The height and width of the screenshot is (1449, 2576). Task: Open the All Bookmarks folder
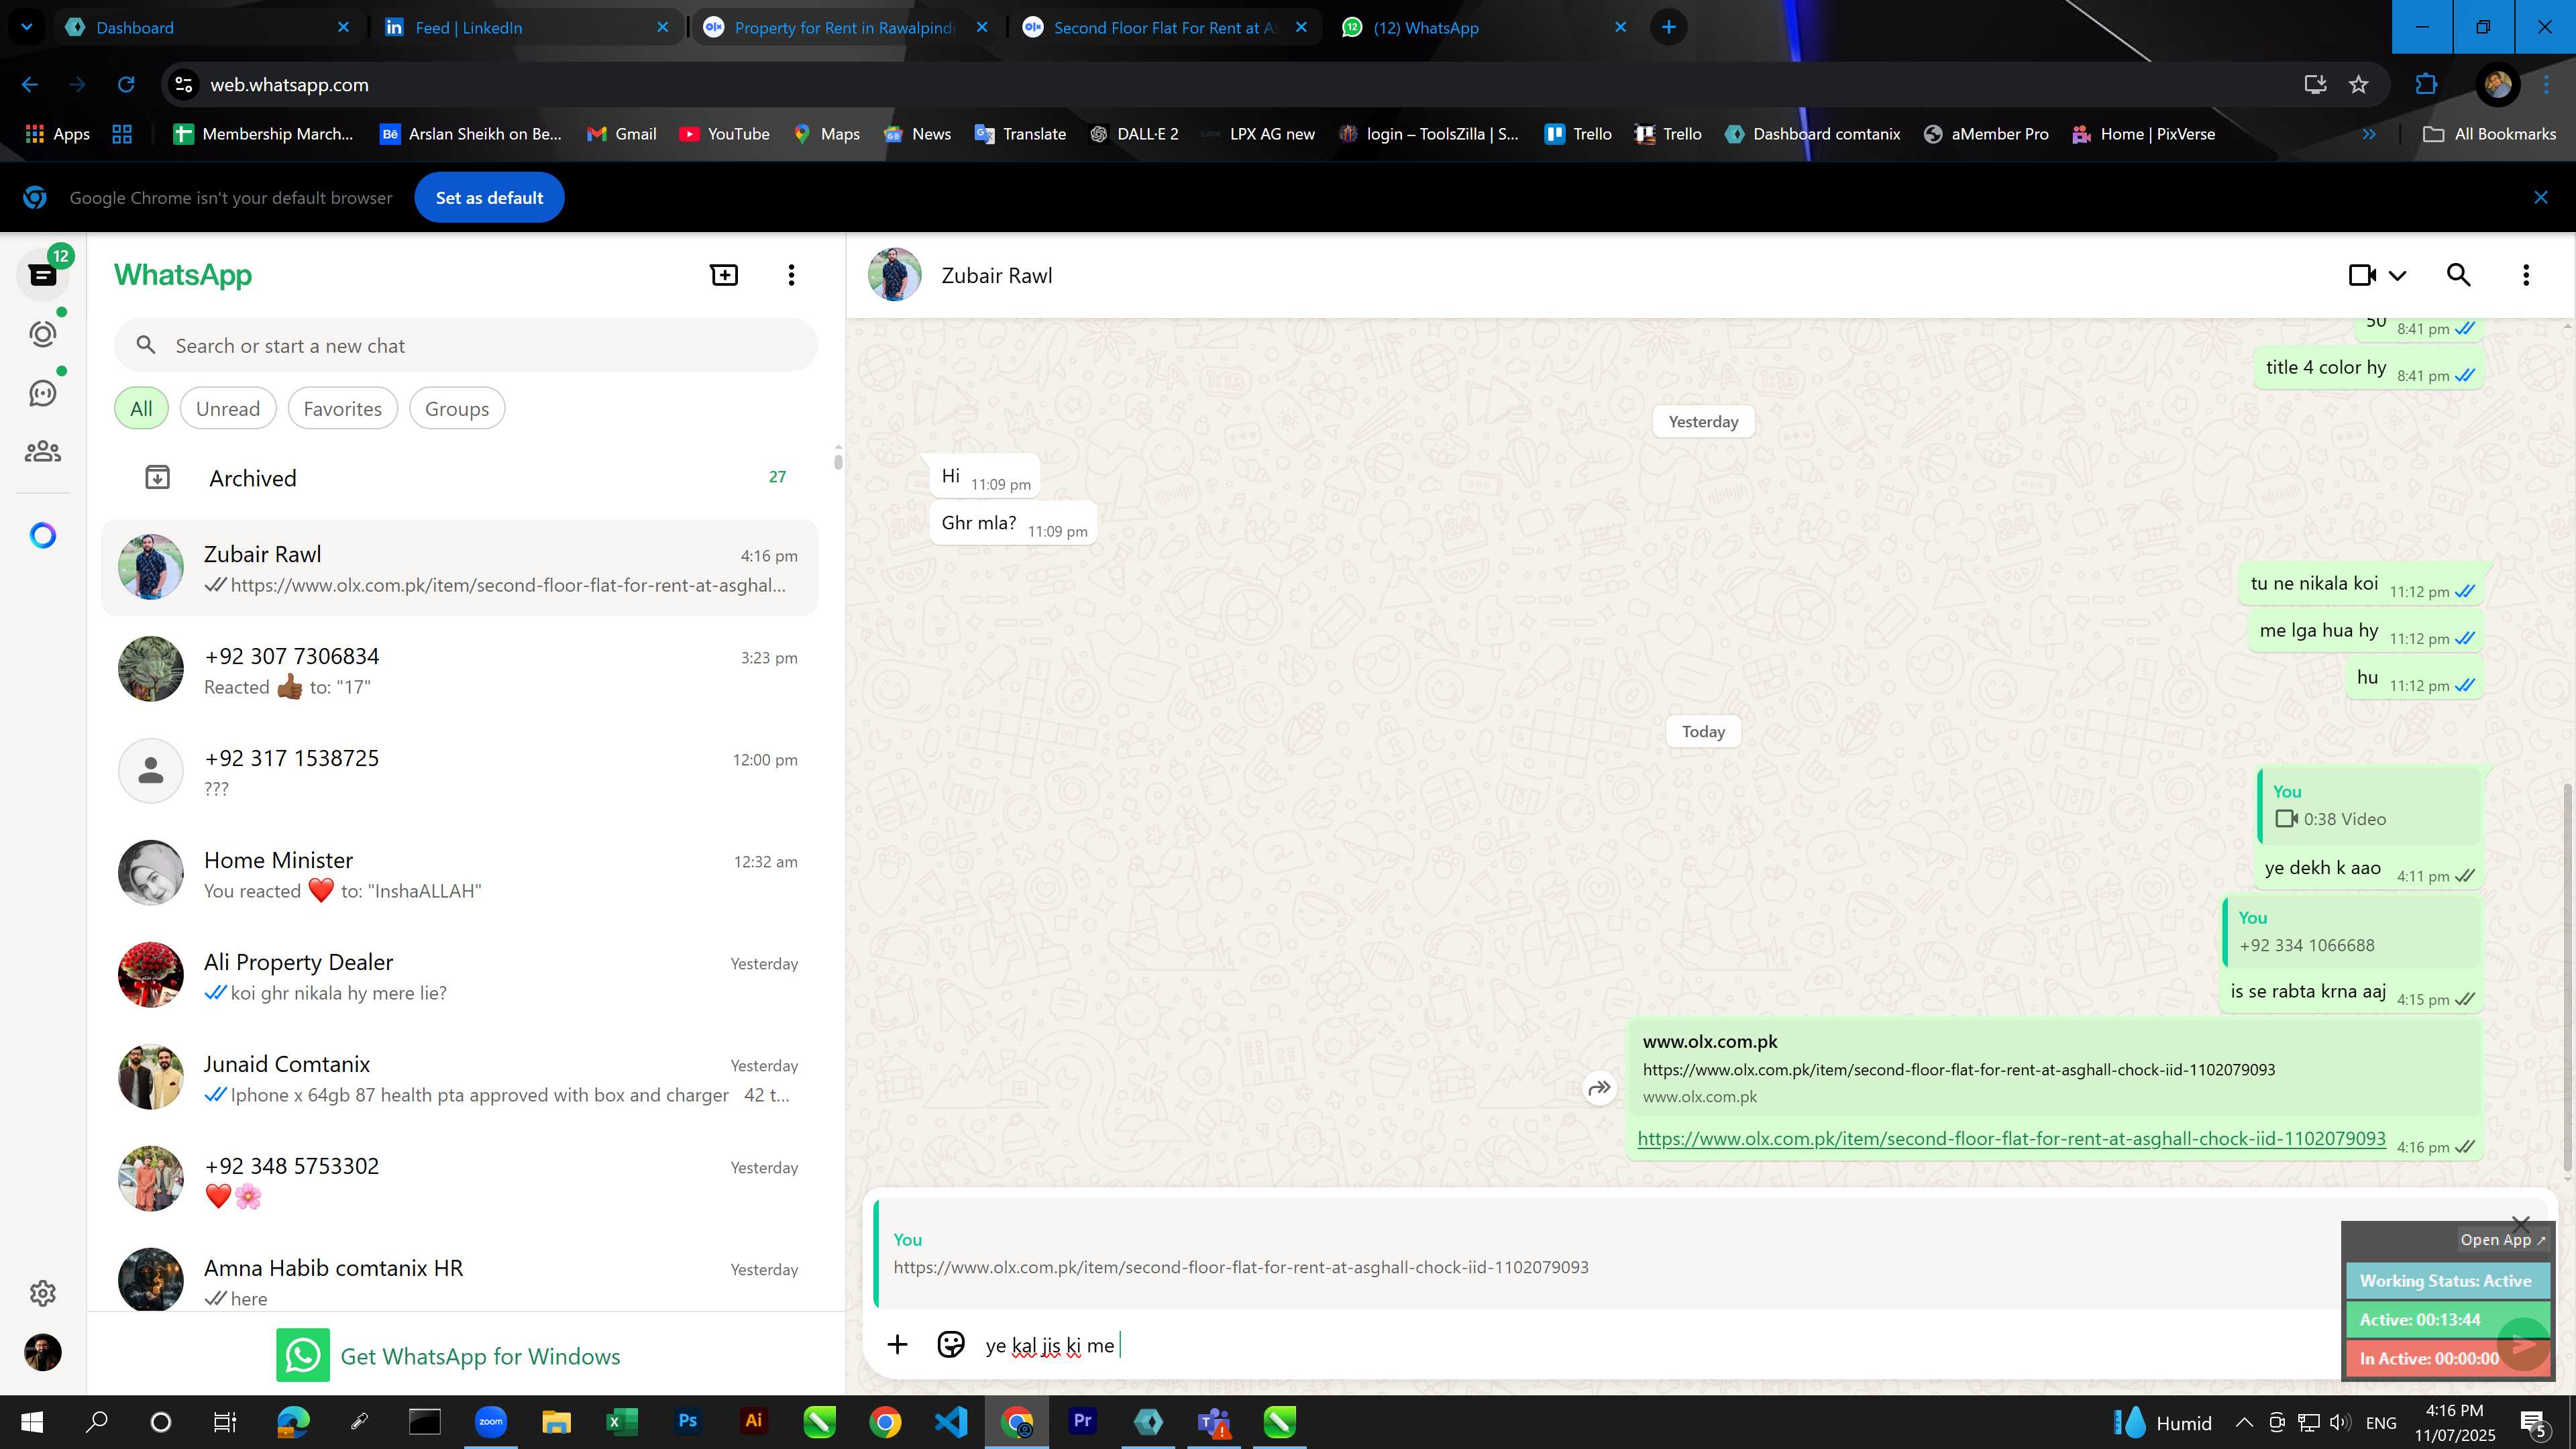coord(2490,134)
